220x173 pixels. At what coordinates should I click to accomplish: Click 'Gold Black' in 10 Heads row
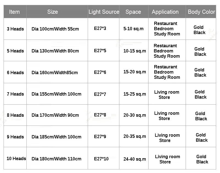(x=201, y=158)
